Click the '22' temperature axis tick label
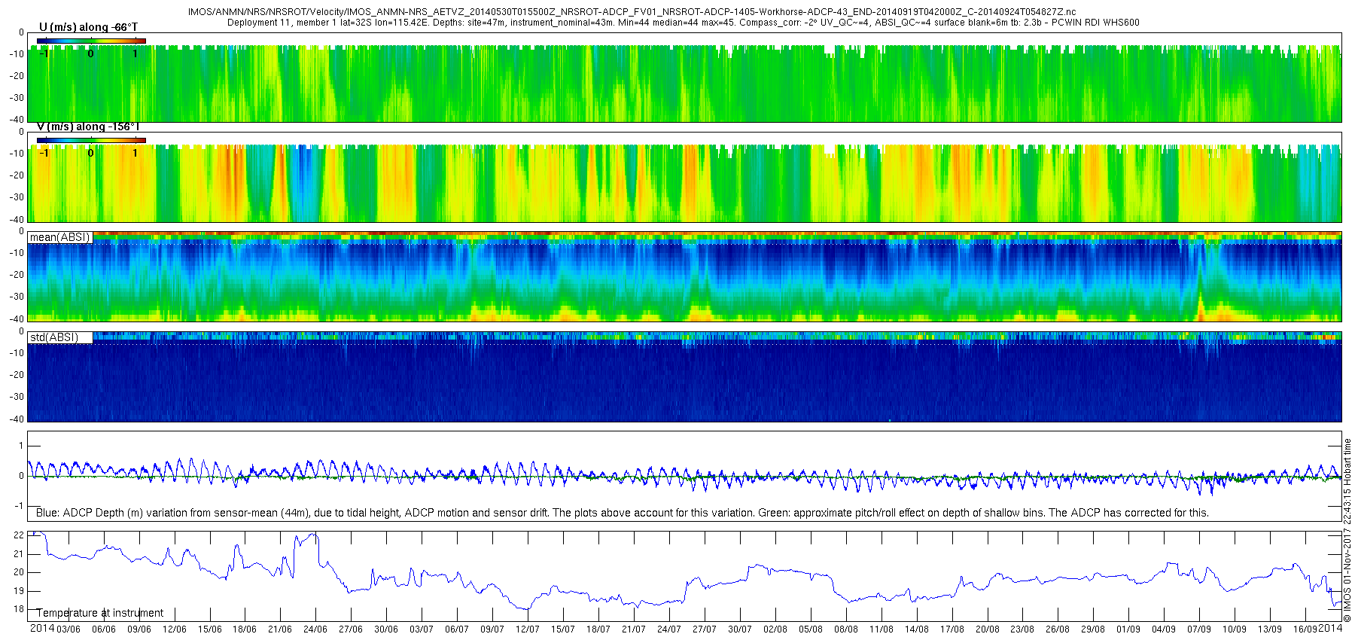 (x=20, y=535)
